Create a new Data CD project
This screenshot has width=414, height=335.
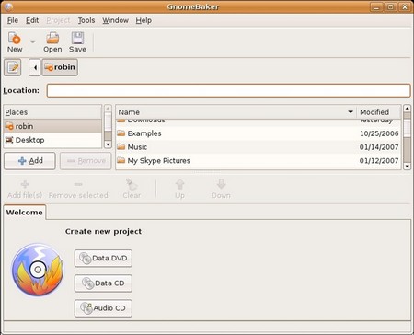pos(103,283)
